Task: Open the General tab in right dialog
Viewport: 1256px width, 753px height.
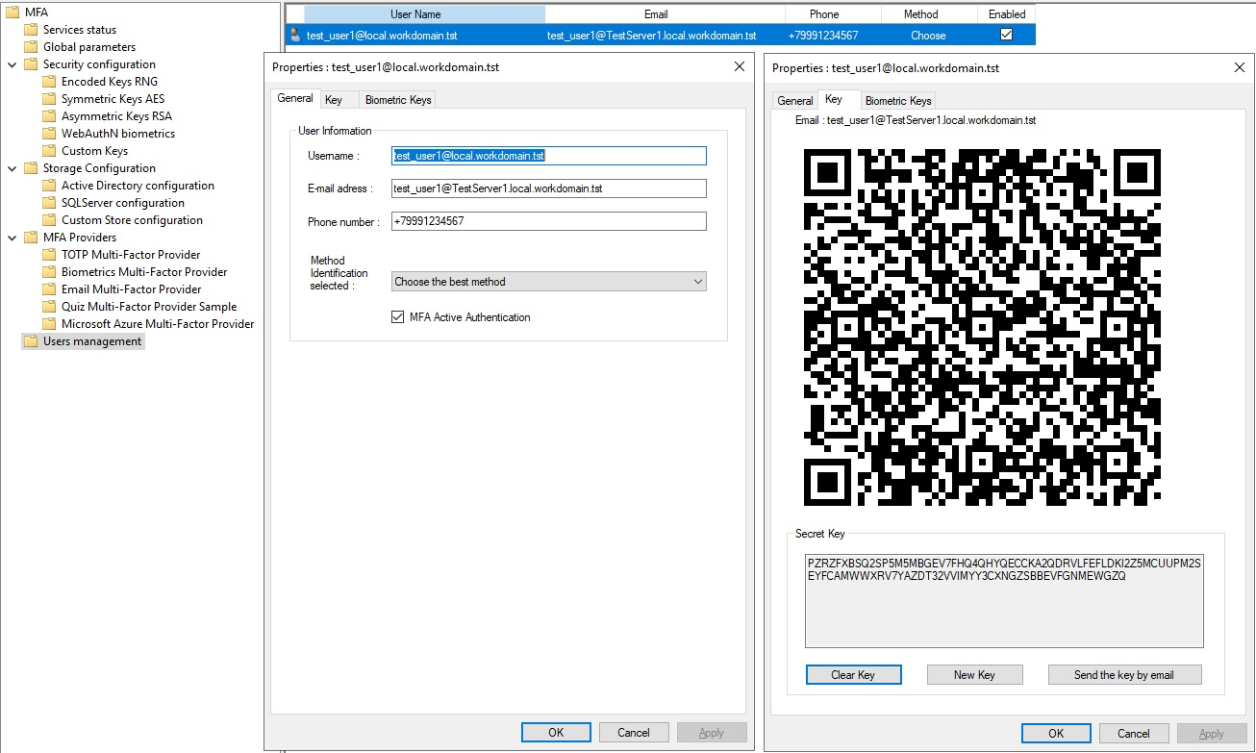Action: point(794,101)
